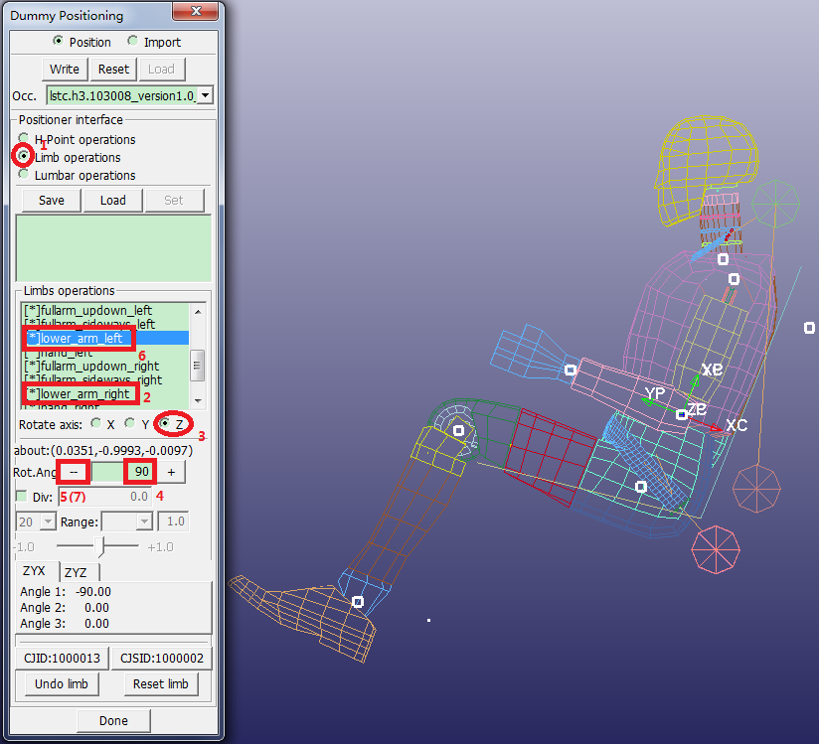This screenshot has height=744, width=819.
Task: Click the rotation angle field showing 90
Action: coord(139,472)
